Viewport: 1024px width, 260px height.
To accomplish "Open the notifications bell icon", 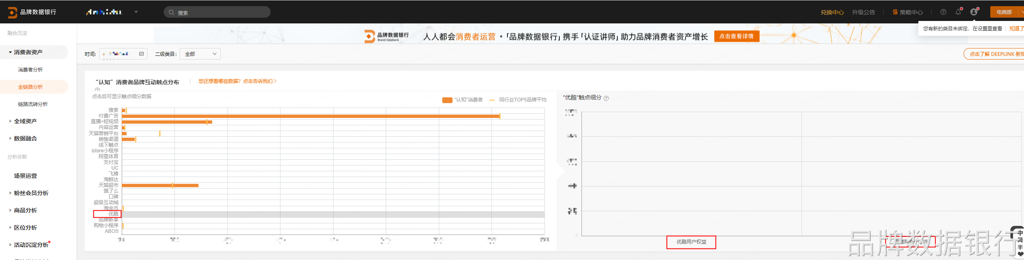I will pyautogui.click(x=958, y=12).
